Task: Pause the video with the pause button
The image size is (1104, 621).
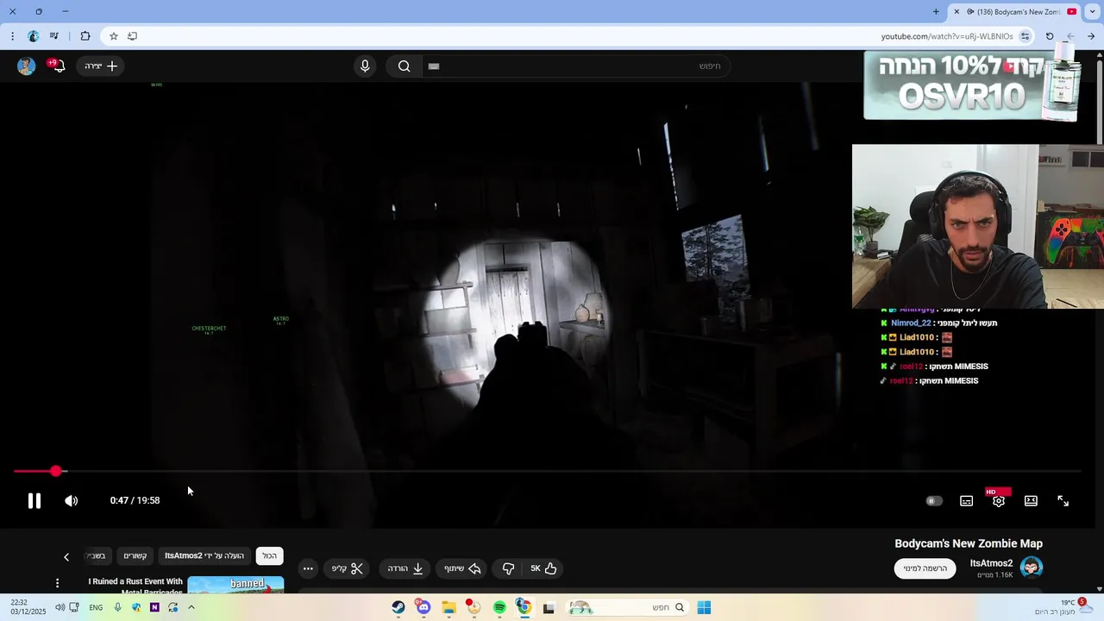Action: click(34, 500)
